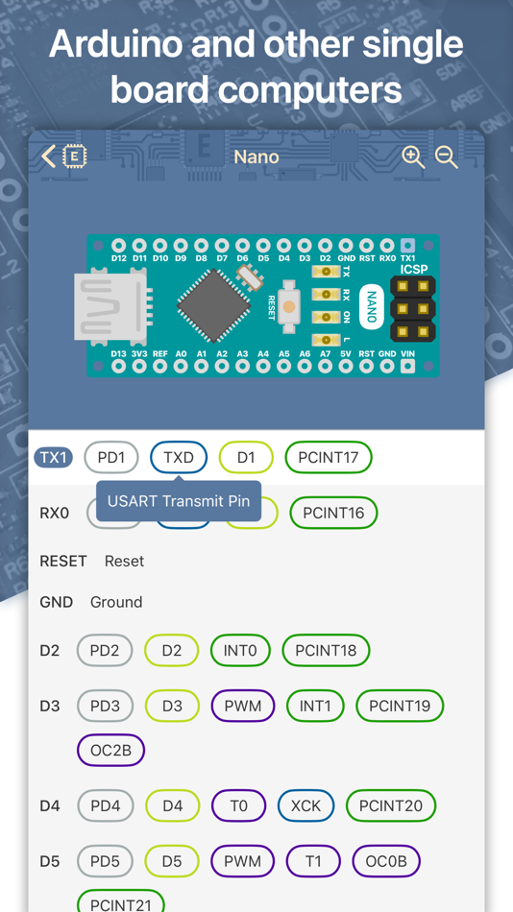Tap the microcontroller chip on the board
Screen dimensions: 513x912
coord(214,305)
